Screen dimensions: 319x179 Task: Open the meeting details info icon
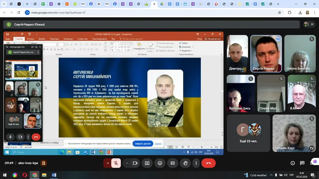pos(293,163)
